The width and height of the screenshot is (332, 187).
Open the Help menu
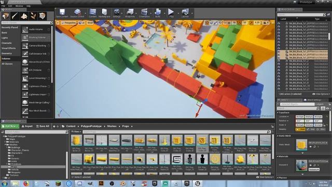(x=29, y=6)
